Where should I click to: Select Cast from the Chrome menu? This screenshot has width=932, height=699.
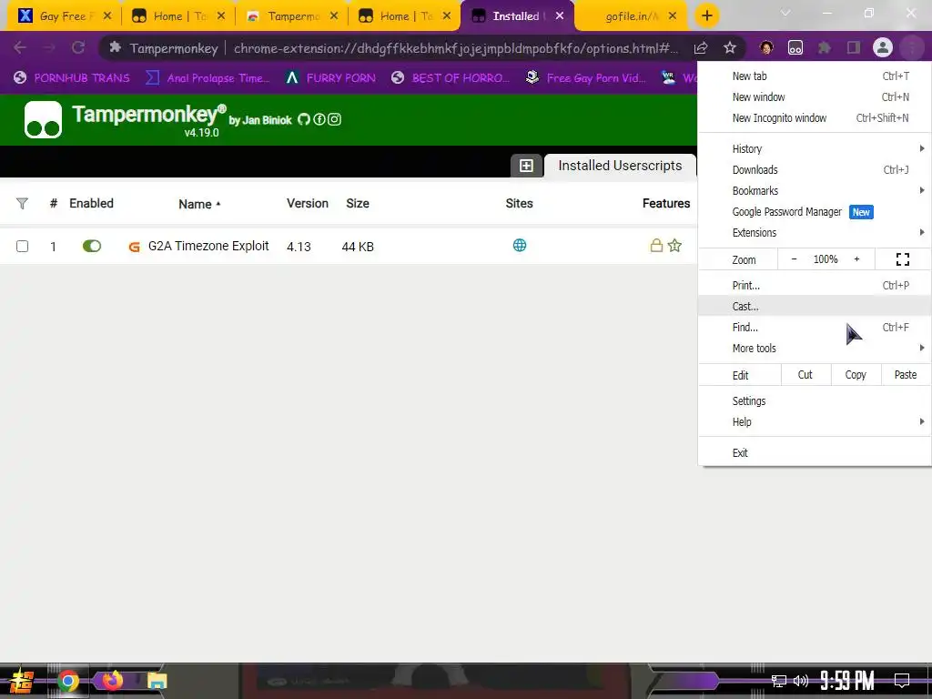click(815, 306)
